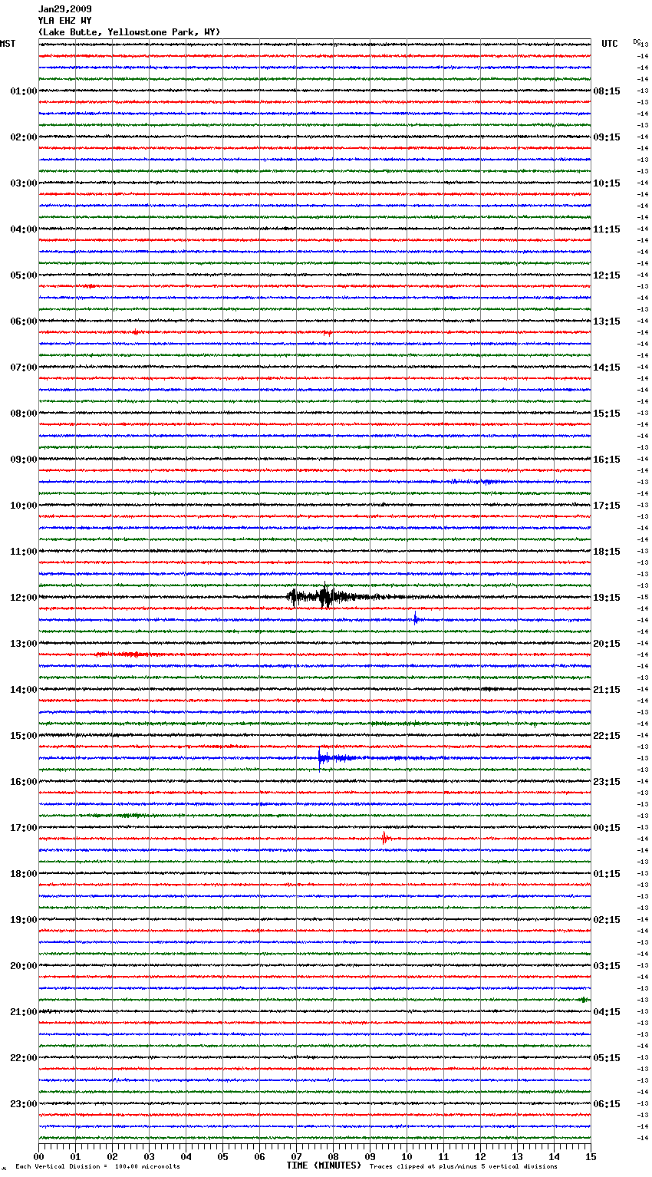This screenshot has height=1177, width=652.
Task: Click the 04:15 UTC time label
Action: [607, 1012]
